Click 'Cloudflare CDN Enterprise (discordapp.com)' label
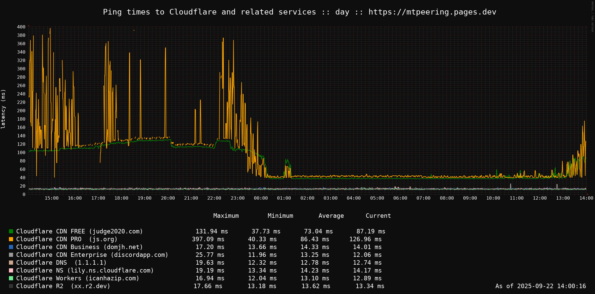595x294 pixels. [x=92, y=255]
